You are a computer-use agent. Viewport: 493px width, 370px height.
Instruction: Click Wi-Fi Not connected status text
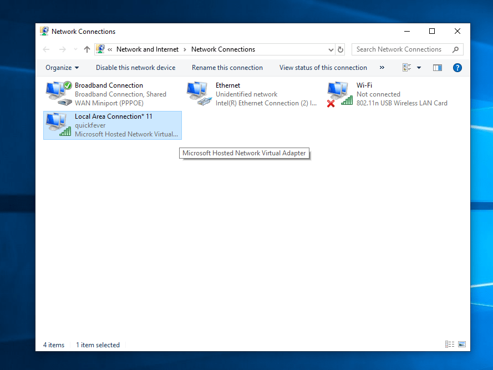378,94
